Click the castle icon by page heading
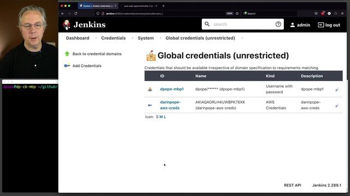 point(151,56)
